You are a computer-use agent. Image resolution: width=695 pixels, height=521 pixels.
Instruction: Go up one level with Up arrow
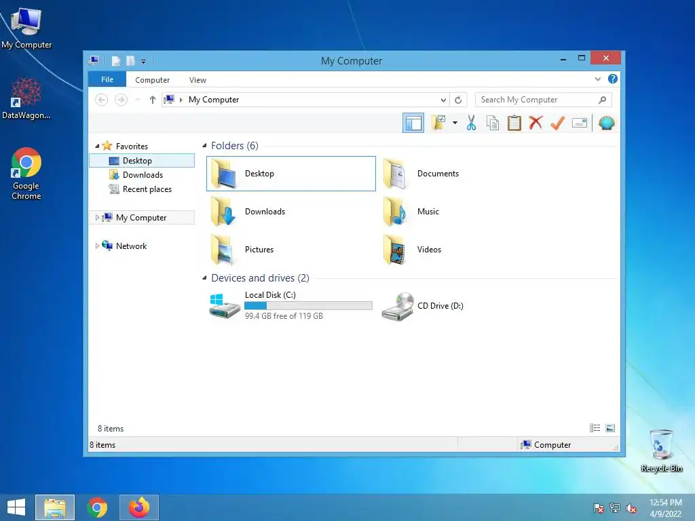coord(153,100)
